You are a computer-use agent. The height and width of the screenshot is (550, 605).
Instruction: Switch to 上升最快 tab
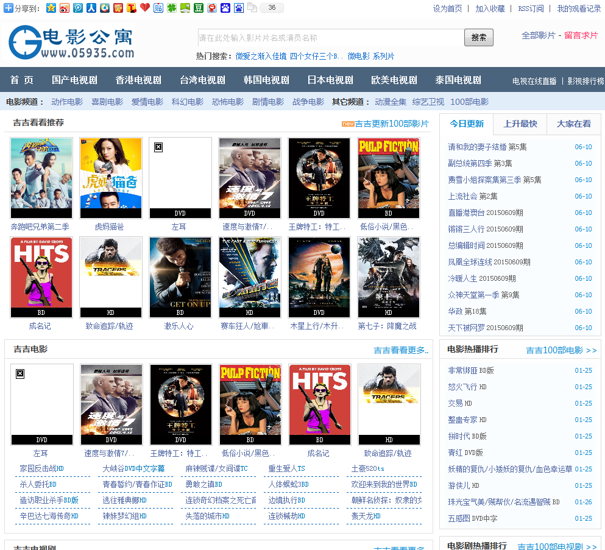click(520, 124)
